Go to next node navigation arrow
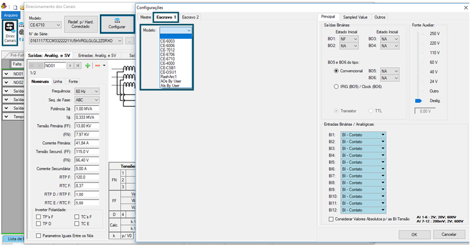This screenshot has width=470, height=246. tap(70, 65)
